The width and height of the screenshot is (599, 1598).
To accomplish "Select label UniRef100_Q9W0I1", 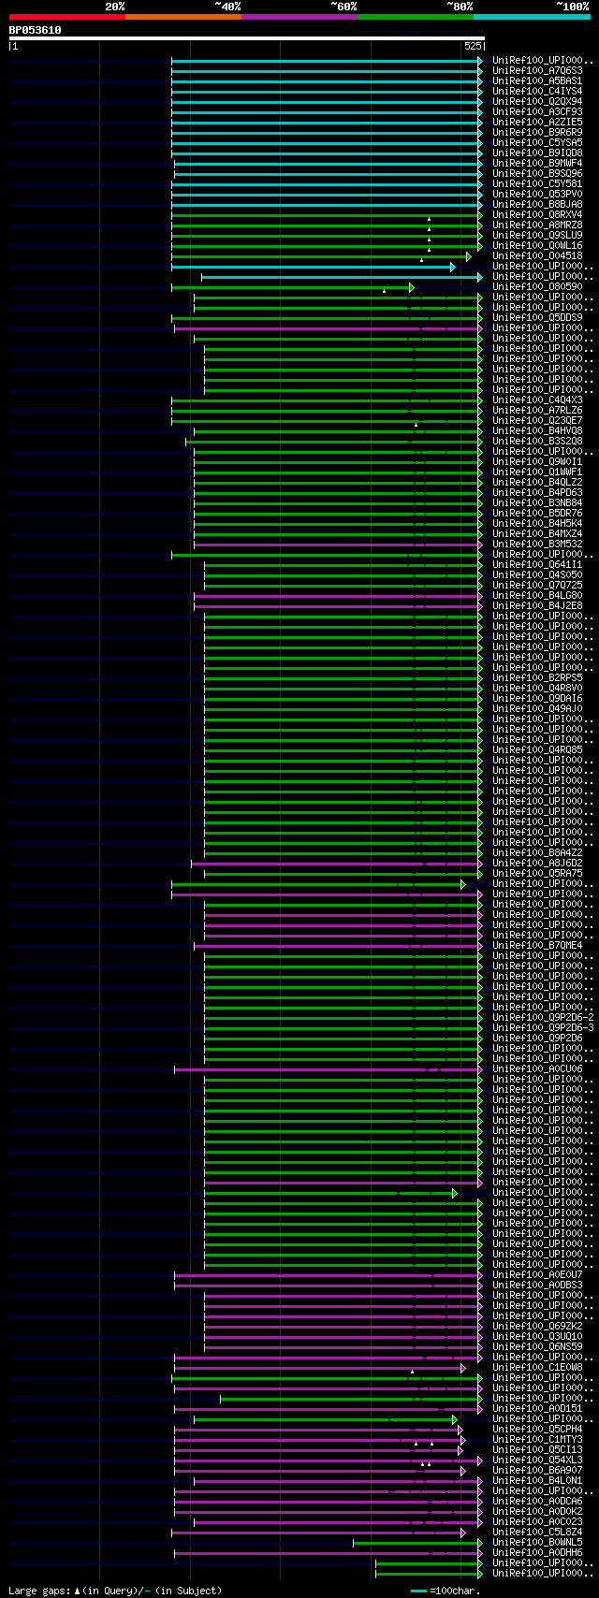I will tap(537, 461).
